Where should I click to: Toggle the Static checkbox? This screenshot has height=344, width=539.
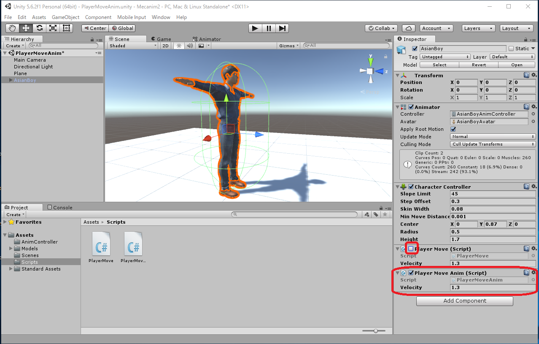[x=511, y=49]
